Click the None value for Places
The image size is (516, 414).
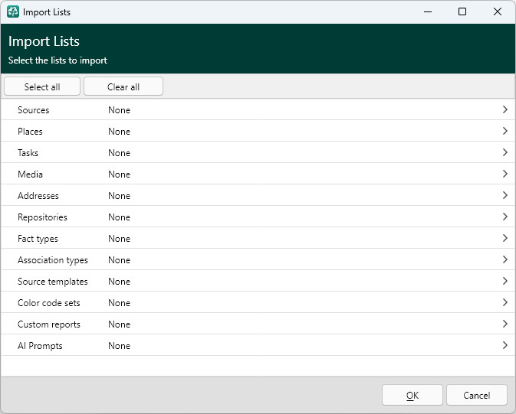pos(119,132)
